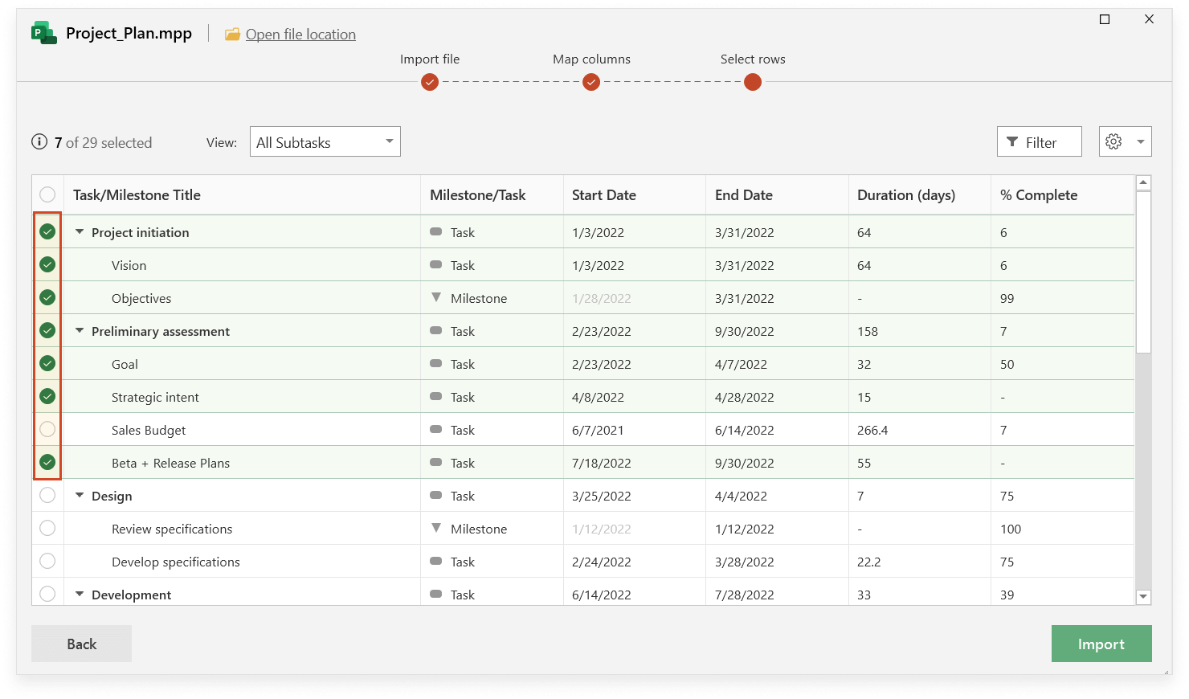Click the Project file icon next to Project_Plan.mpp
The height and width of the screenshot is (699, 1189).
tap(43, 32)
